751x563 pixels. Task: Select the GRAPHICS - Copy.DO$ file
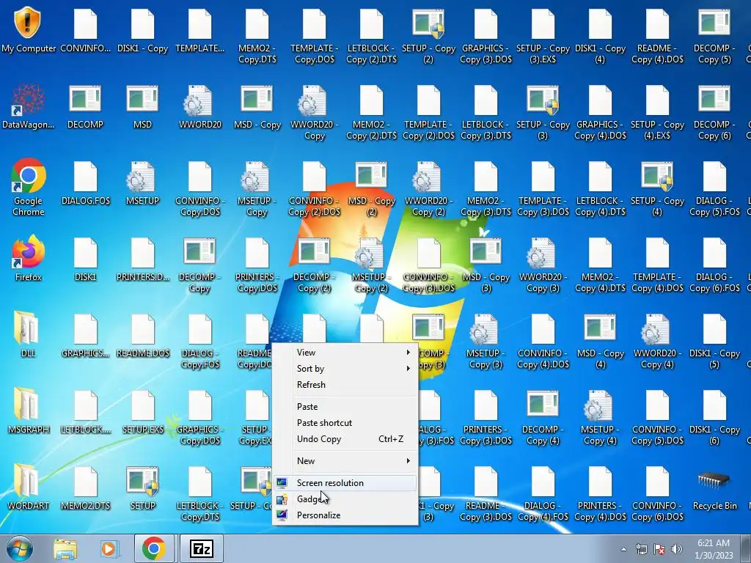199,416
